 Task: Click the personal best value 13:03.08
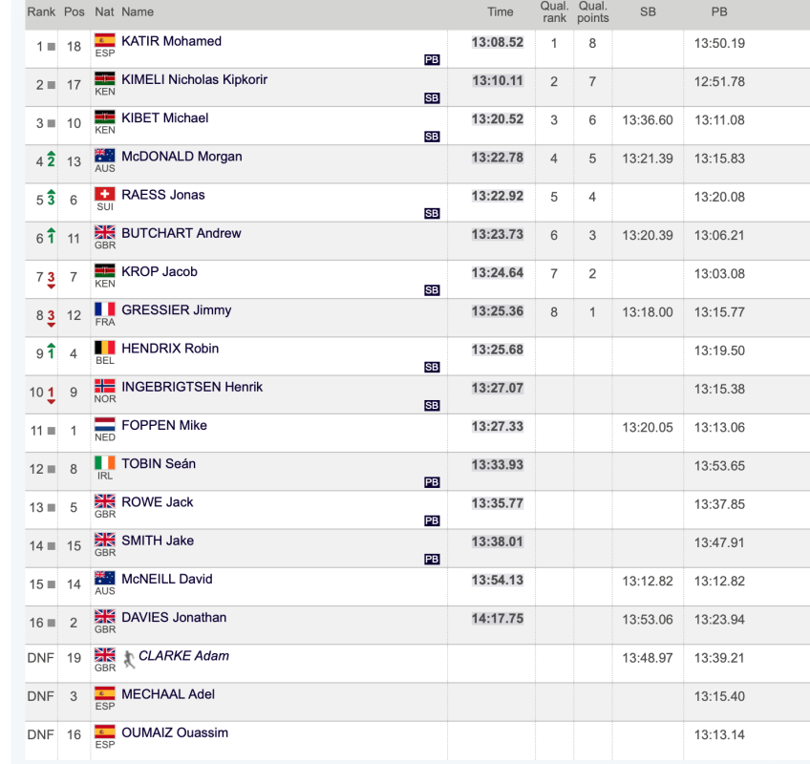coord(719,274)
